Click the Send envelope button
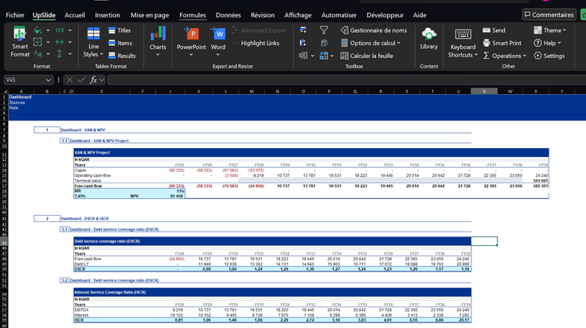 coord(494,30)
